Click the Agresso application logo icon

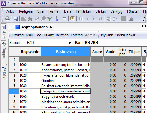(4, 3)
